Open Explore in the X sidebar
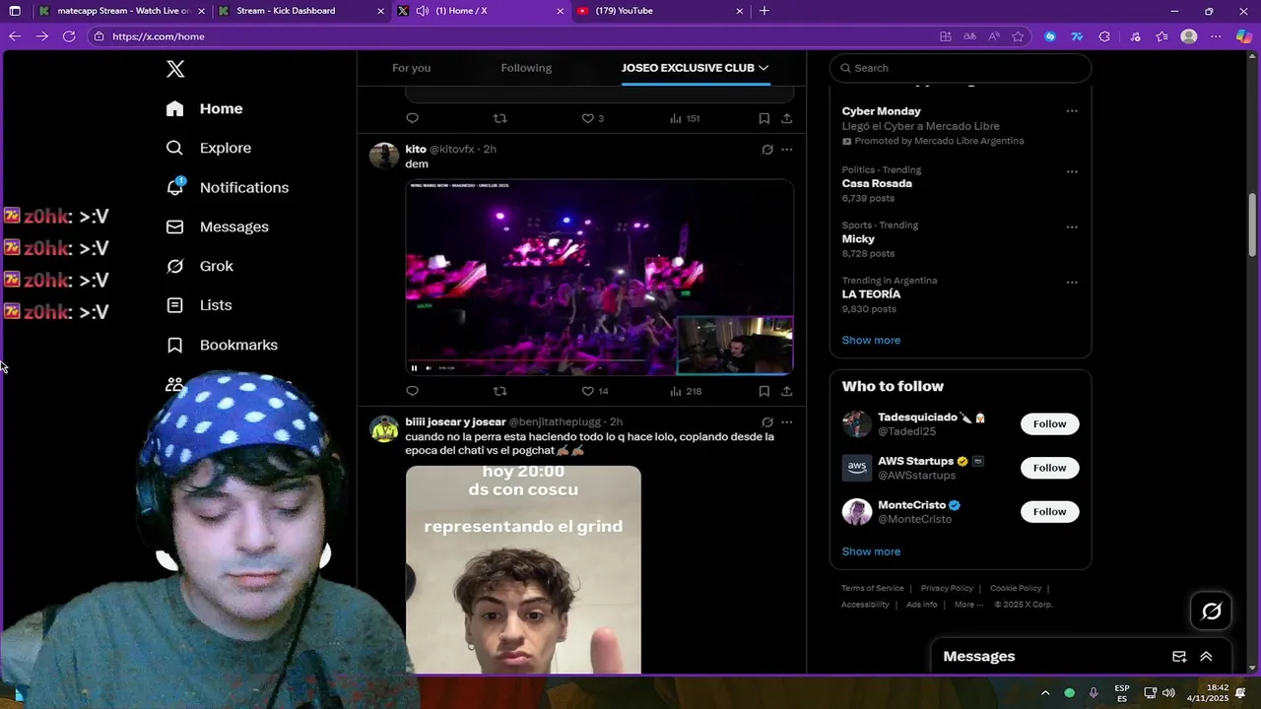 point(208,148)
